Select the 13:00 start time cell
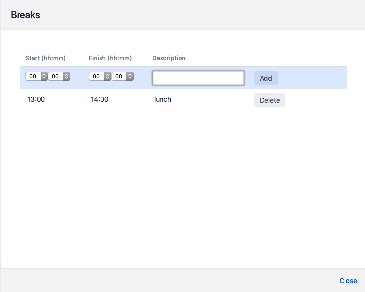 [x=36, y=100]
